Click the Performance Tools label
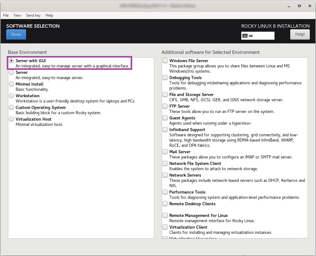The height and width of the screenshot is (256, 316). [x=187, y=192]
